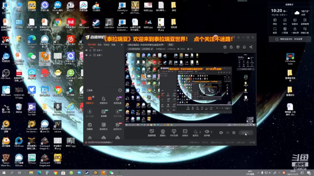Open the 弹幕助手 tool in the toolbox
Image resolution: width=314 pixels, height=176 pixels.
pos(90,100)
